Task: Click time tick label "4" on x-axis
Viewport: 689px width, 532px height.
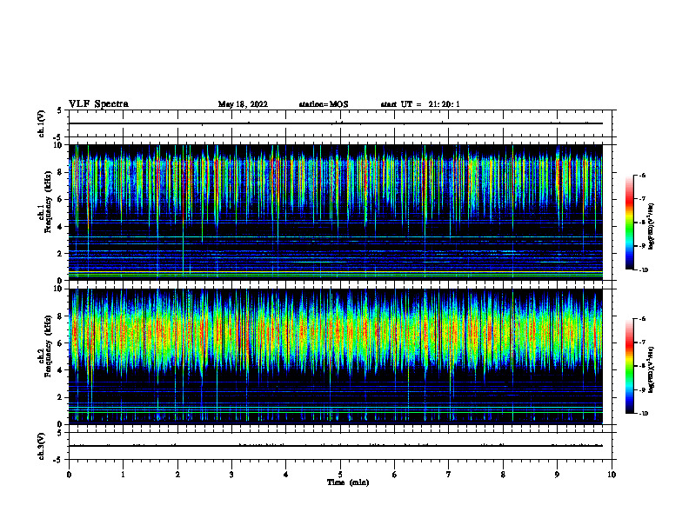Action: [286, 475]
